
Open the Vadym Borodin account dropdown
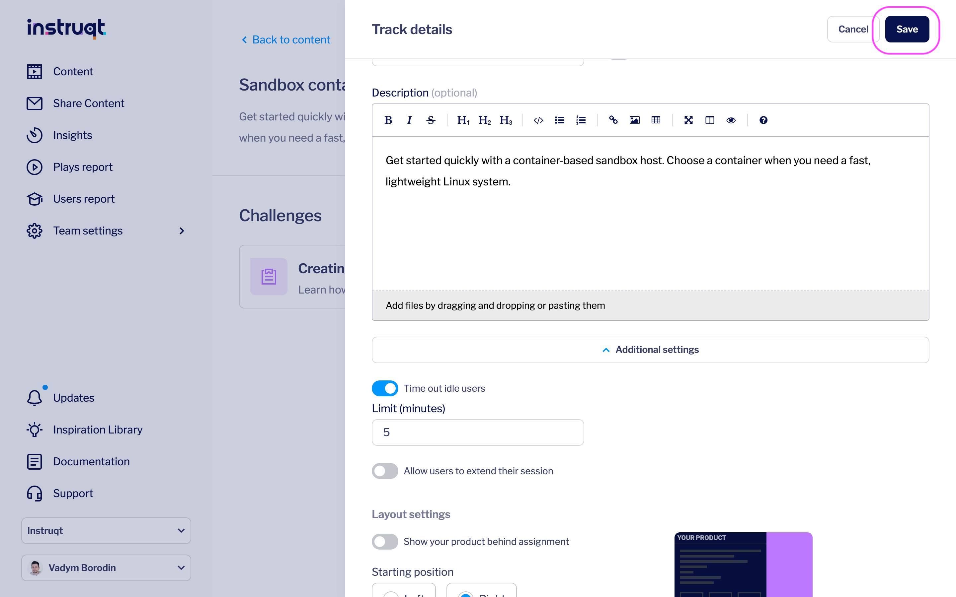[106, 567]
